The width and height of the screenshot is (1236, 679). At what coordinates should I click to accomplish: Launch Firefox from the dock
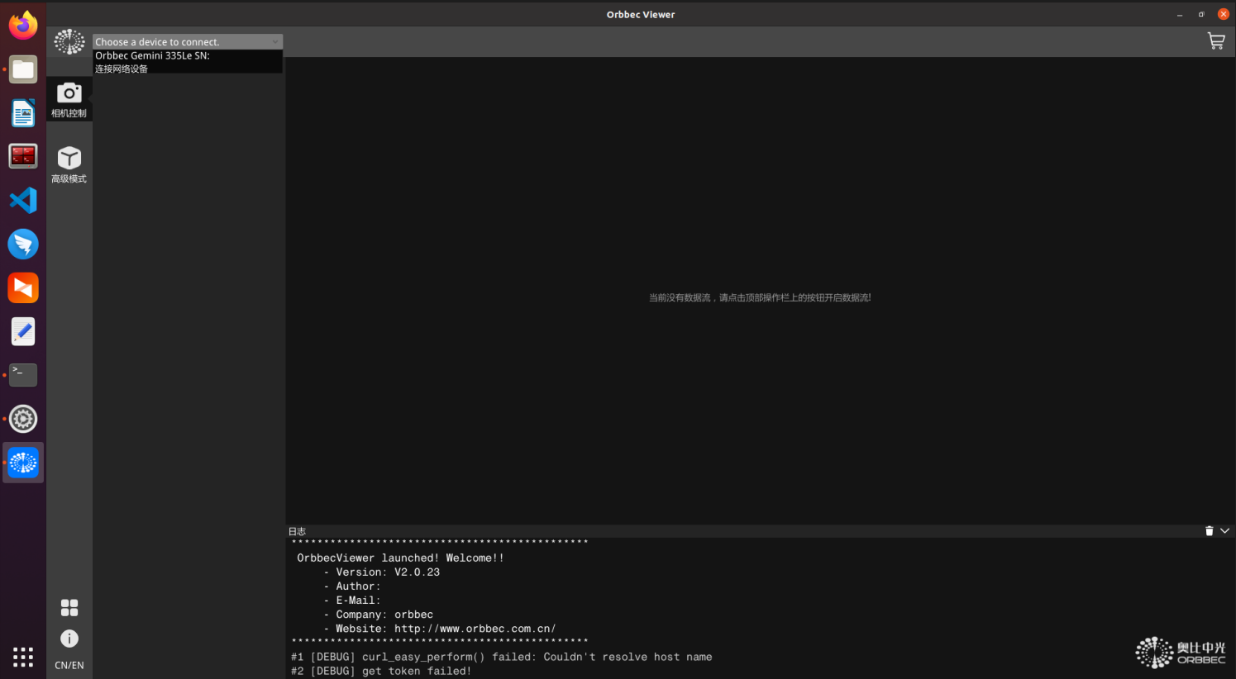(x=23, y=25)
